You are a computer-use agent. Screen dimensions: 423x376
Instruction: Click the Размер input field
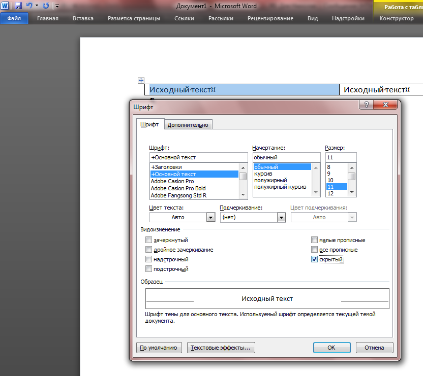[341, 157]
